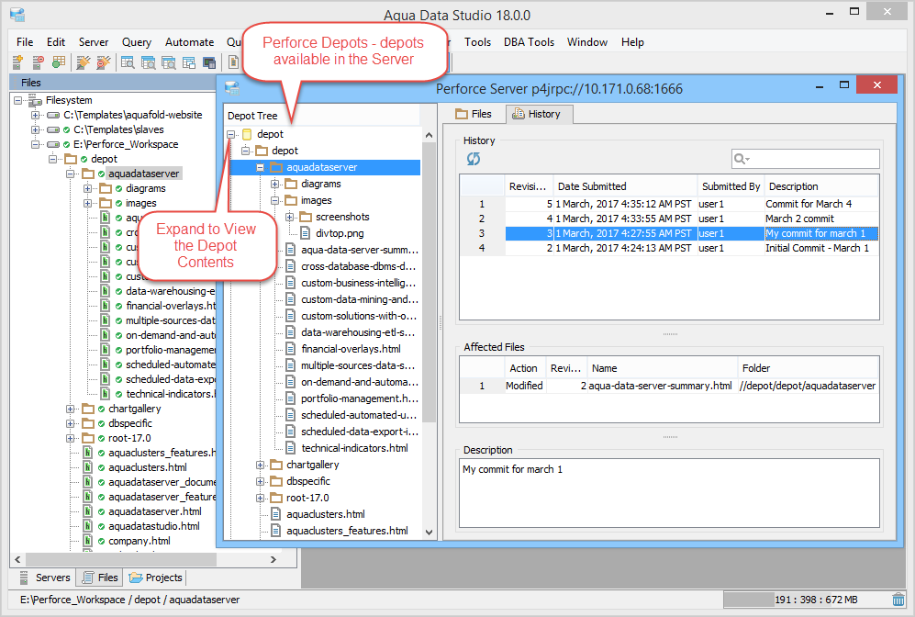Click the screenshots folder icon in the Depot Tree

tap(306, 218)
